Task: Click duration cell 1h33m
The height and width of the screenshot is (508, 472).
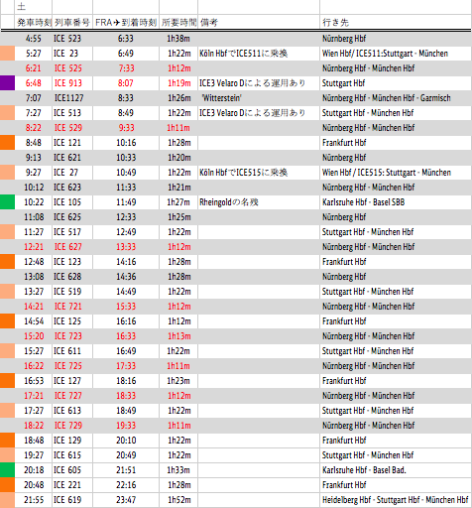Action: pos(178,470)
